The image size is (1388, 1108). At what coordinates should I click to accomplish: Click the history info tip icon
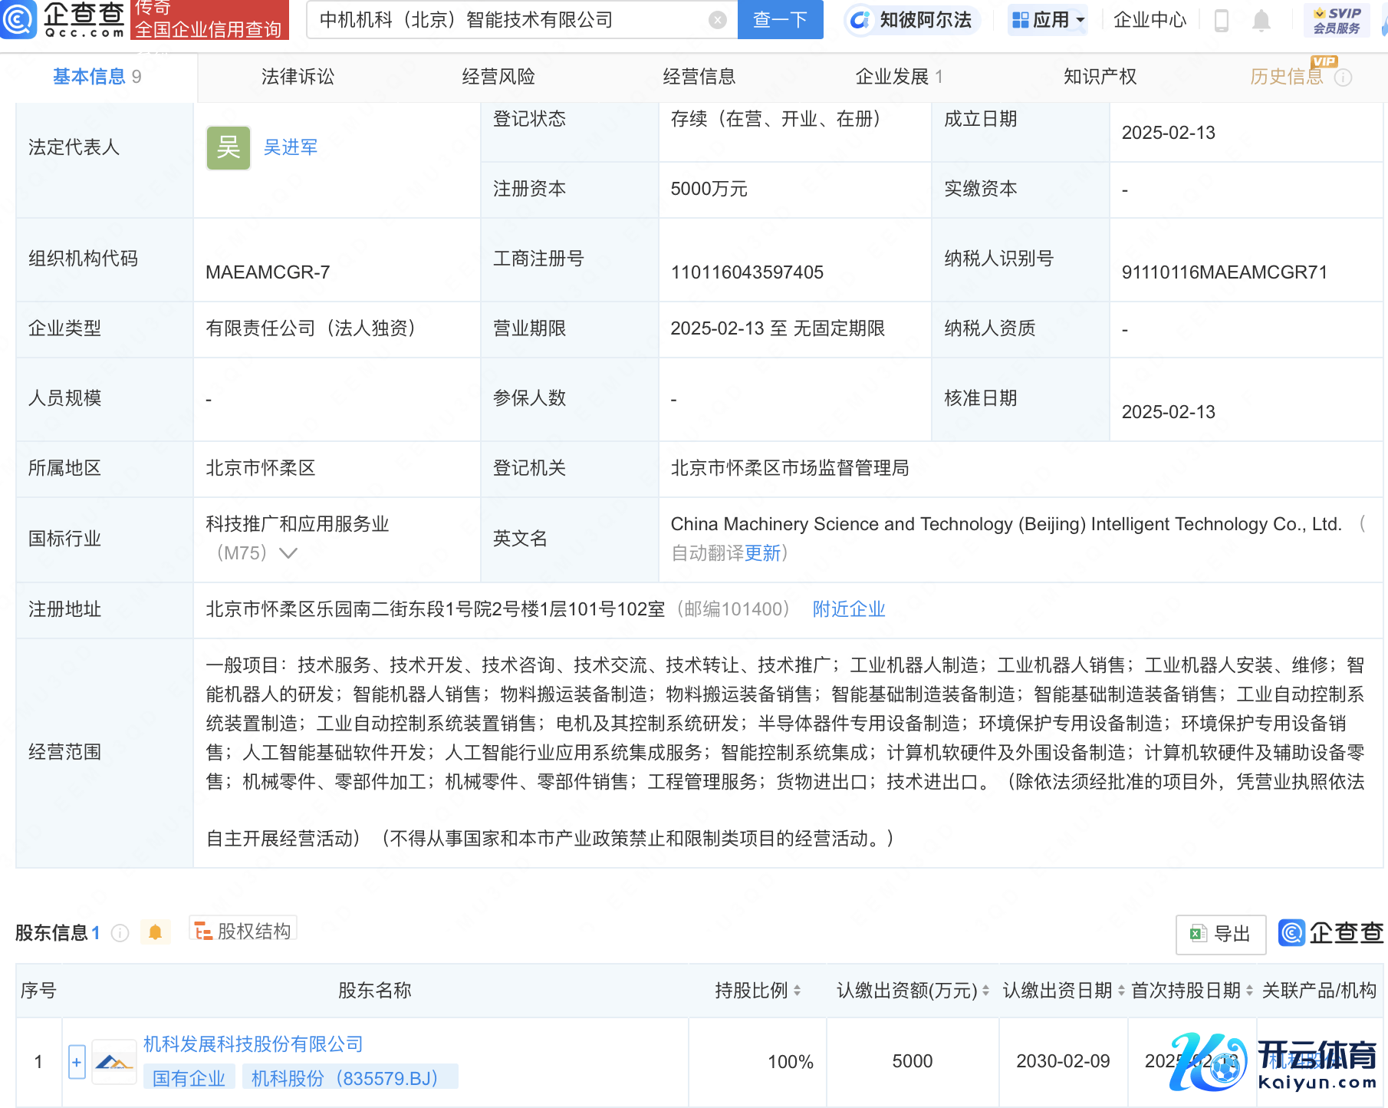(x=1344, y=77)
